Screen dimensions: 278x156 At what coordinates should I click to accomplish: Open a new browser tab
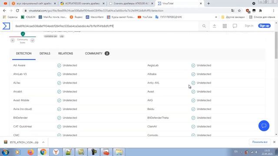tap(208, 3)
